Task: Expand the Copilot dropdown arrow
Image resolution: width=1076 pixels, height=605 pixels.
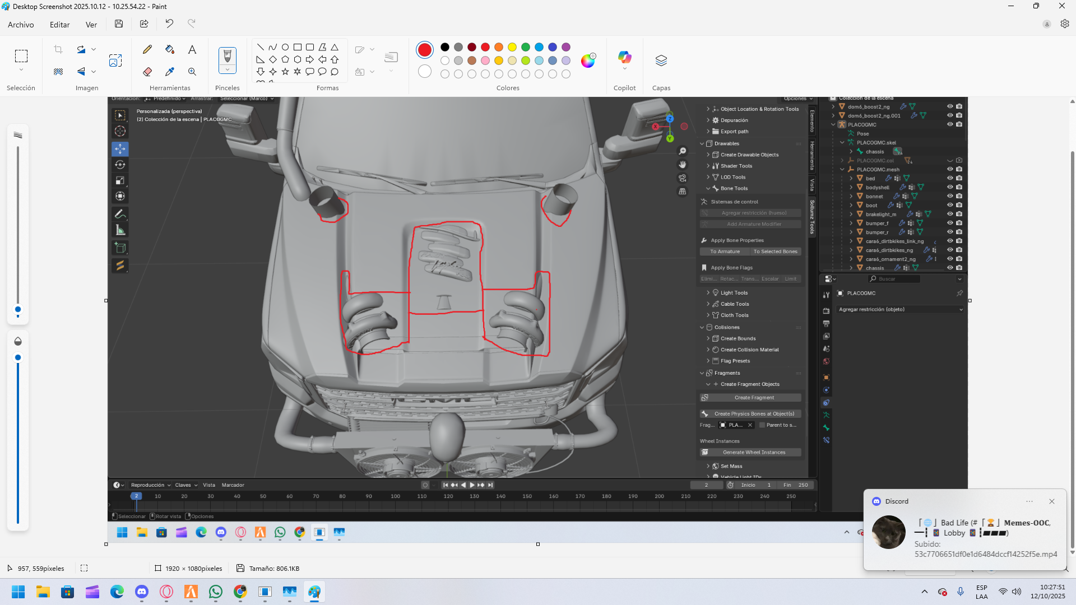Action: 625,69
